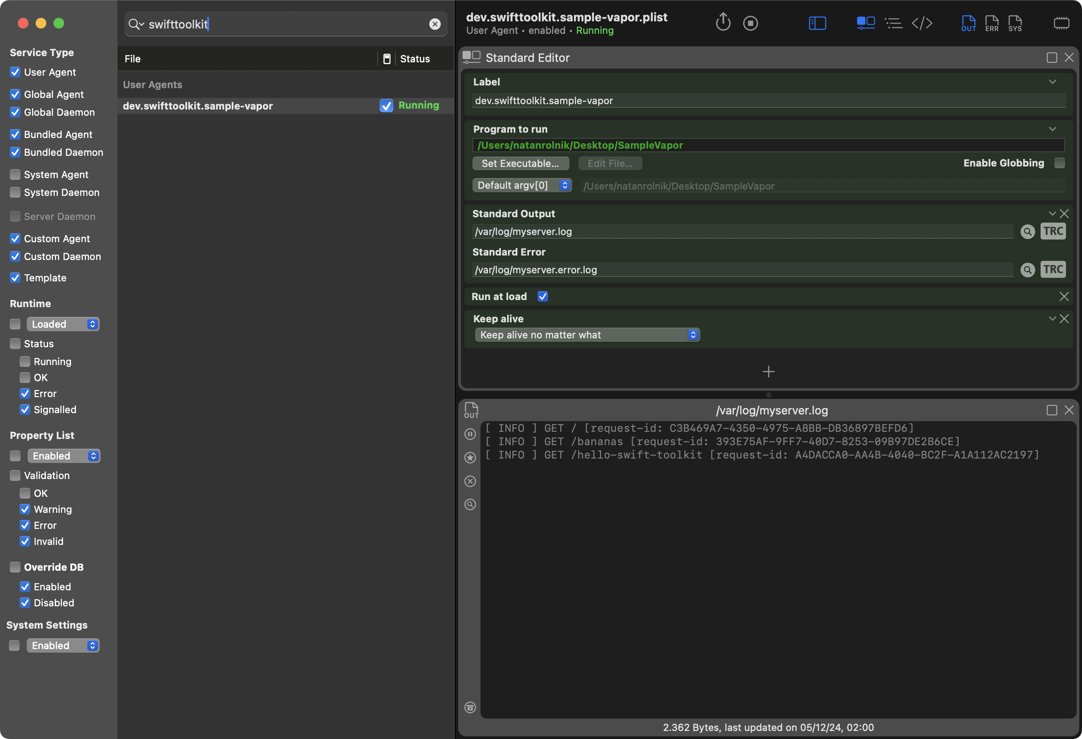This screenshot has width=1082, height=739.
Task: Click the Set Executable button
Action: point(520,163)
